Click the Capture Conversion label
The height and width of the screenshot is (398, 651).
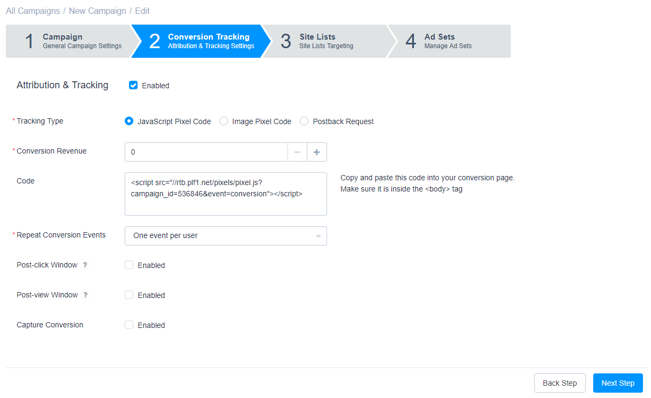(x=50, y=325)
